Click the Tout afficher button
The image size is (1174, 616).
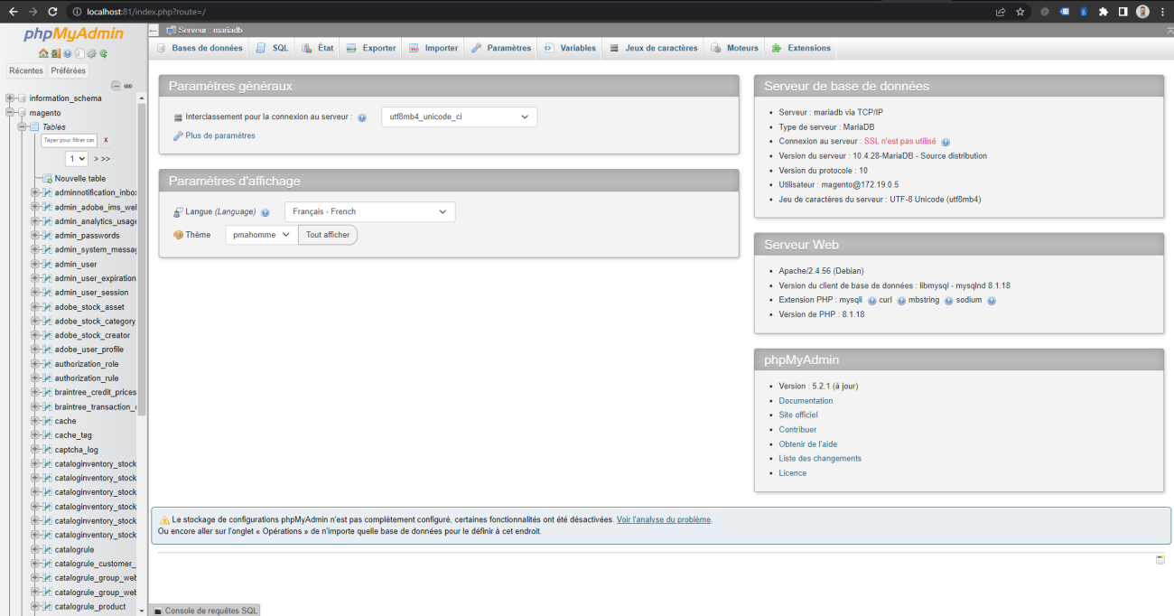tap(327, 233)
